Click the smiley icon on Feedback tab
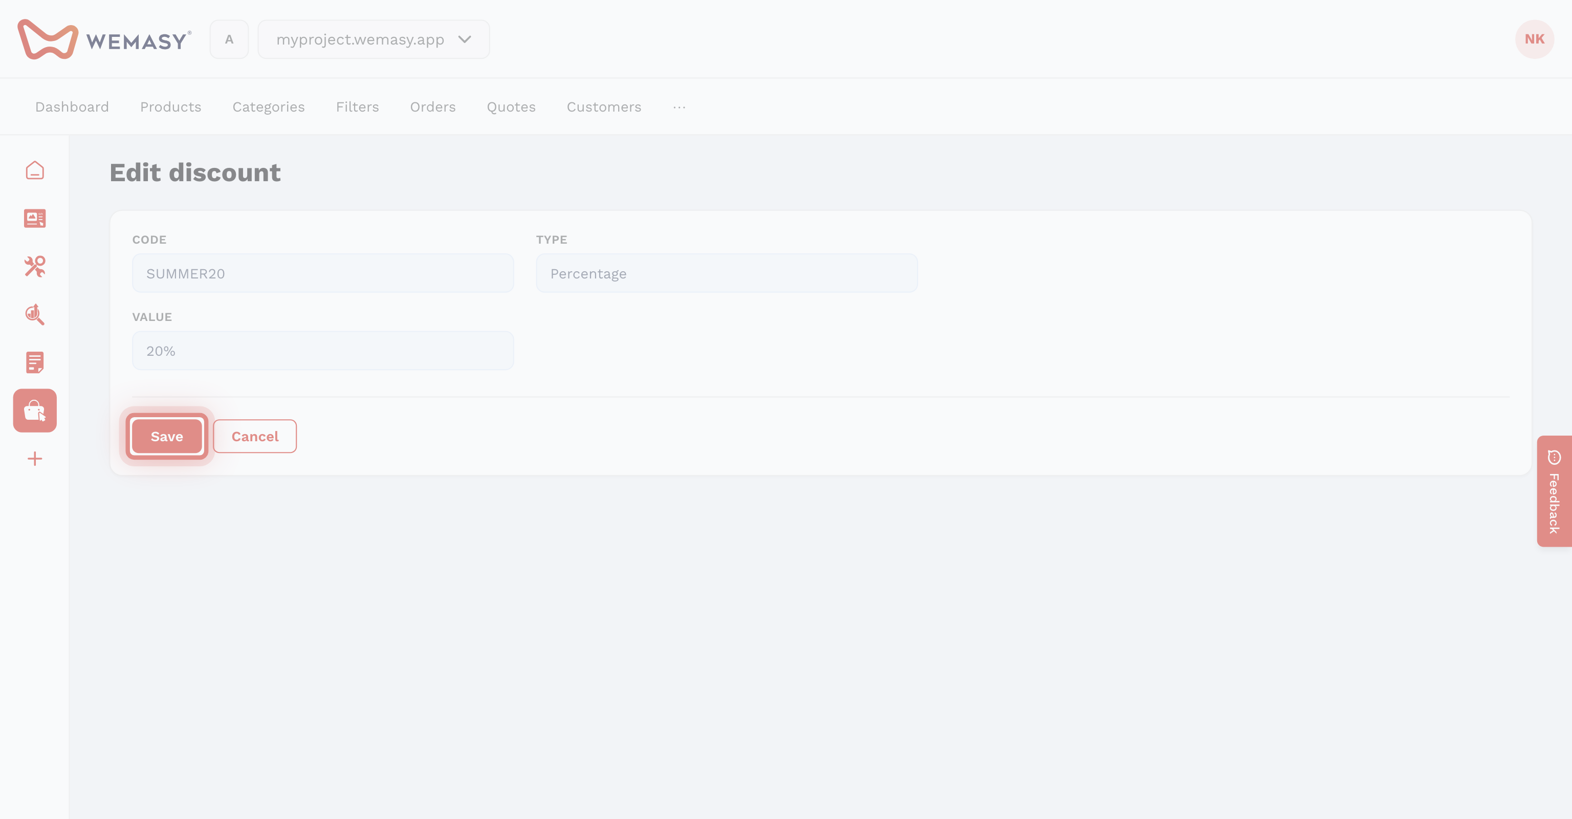 [x=1554, y=457]
